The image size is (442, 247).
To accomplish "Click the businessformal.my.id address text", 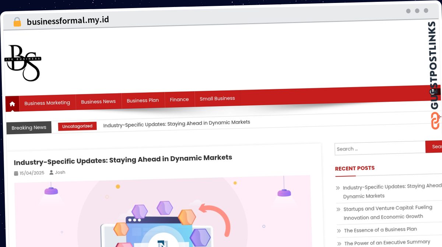I will (x=68, y=21).
